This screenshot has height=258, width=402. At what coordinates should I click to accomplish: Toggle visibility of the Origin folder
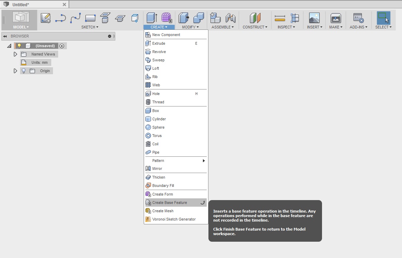pyautogui.click(x=24, y=71)
